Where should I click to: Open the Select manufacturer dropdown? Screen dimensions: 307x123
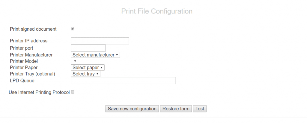click(95, 55)
